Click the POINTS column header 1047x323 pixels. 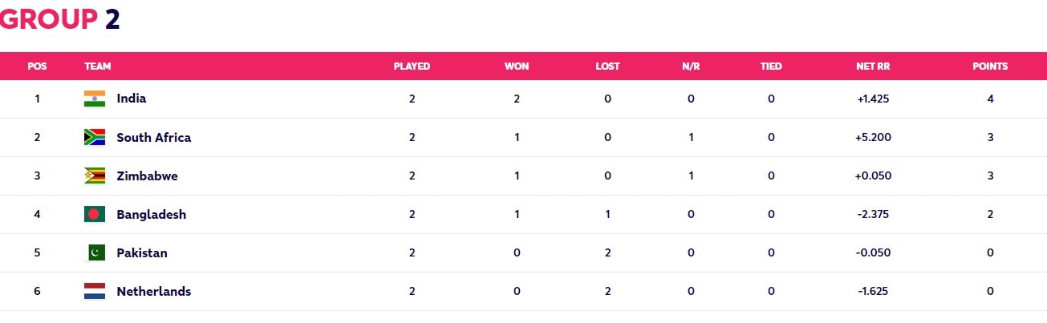(990, 67)
